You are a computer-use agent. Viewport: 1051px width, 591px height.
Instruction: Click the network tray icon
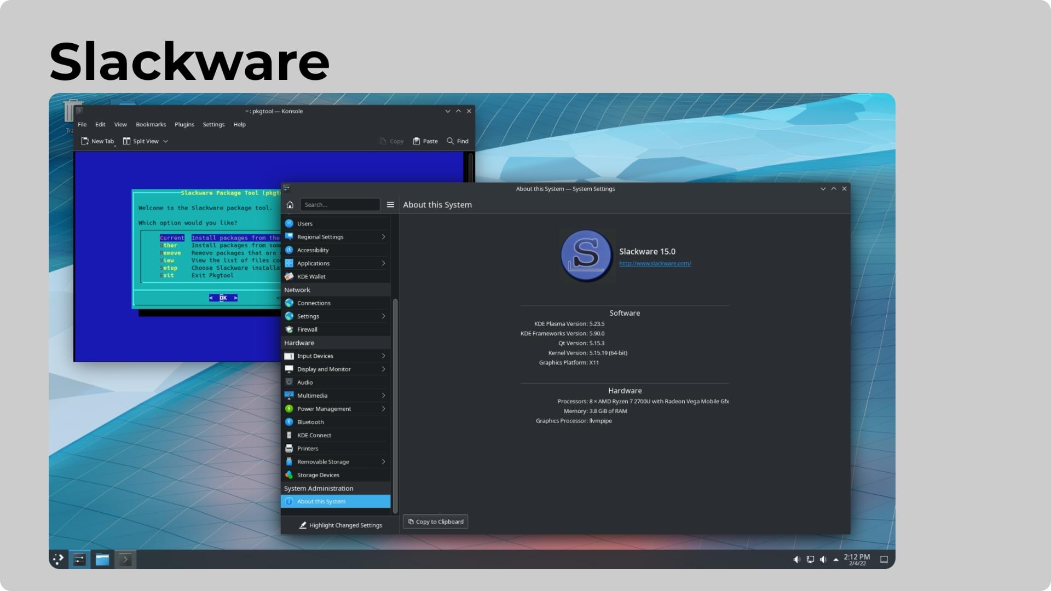pos(810,559)
